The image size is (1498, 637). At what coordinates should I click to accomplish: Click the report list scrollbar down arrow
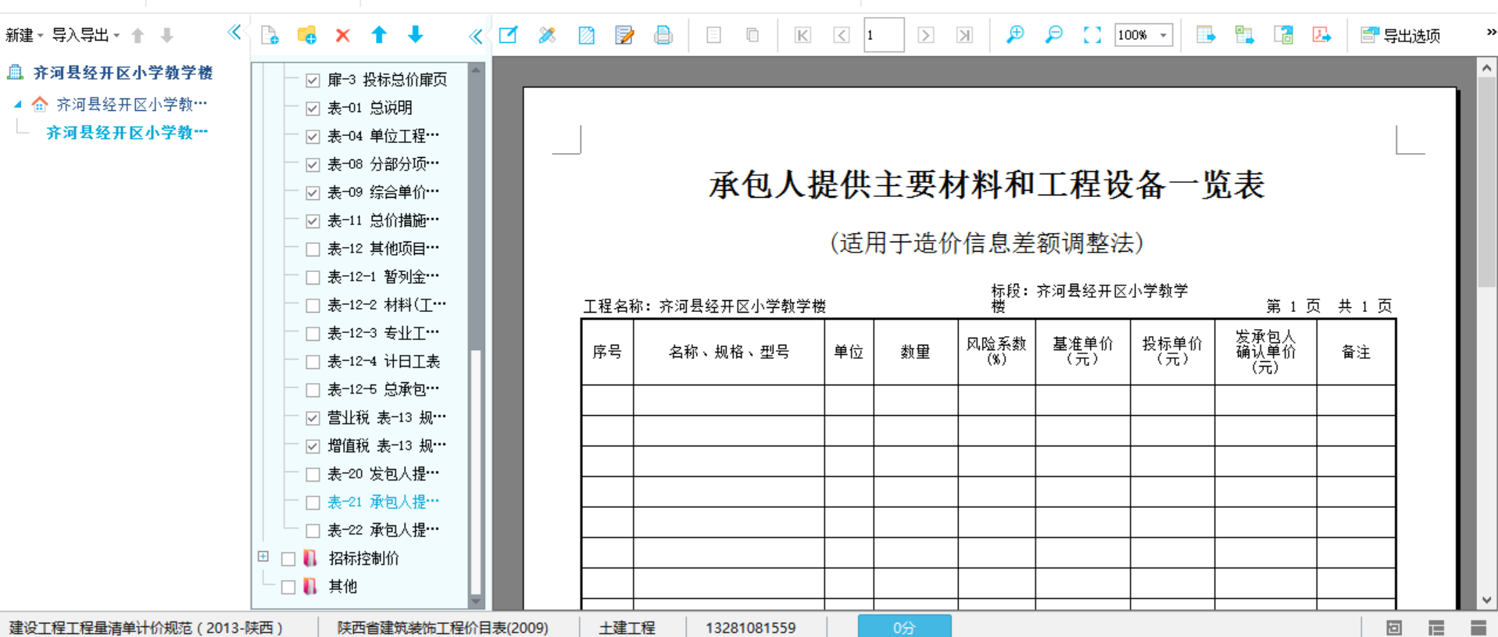click(x=475, y=601)
